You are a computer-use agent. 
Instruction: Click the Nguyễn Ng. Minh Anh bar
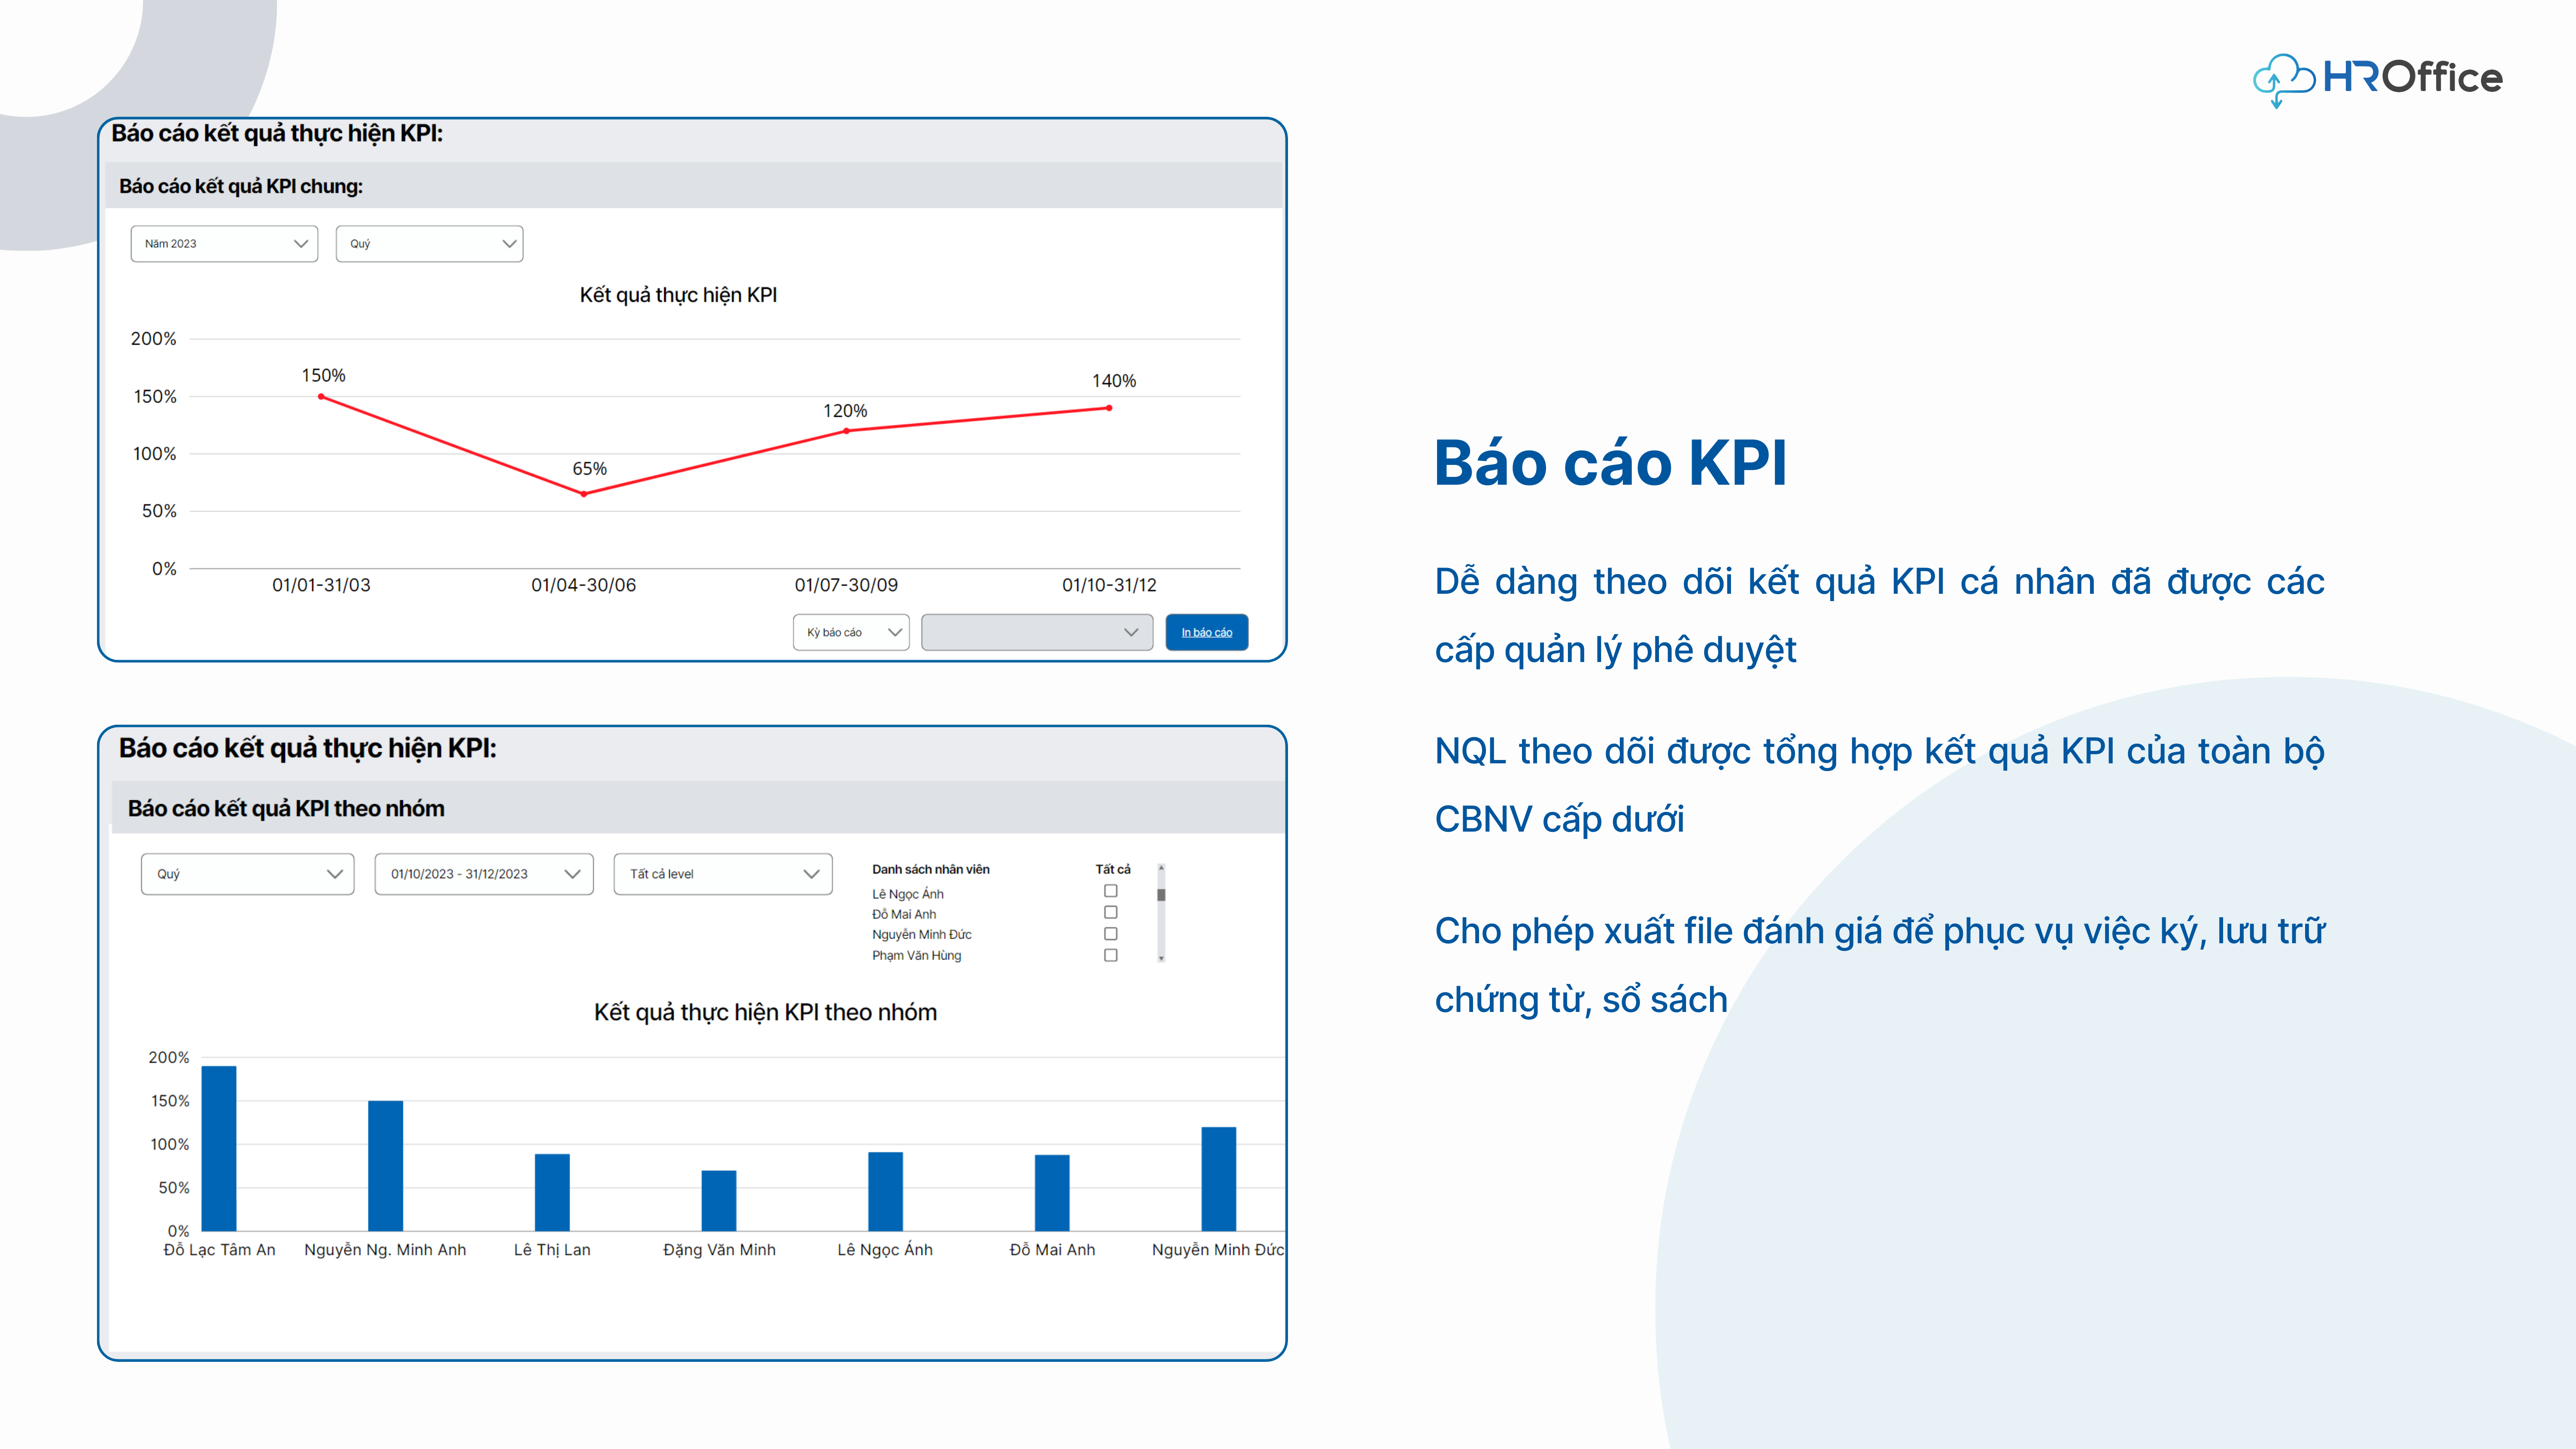click(x=385, y=1165)
